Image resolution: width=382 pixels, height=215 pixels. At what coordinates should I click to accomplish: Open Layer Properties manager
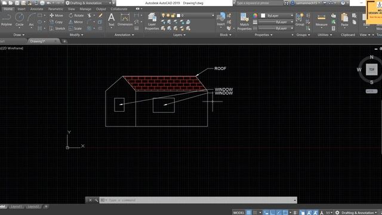[152, 21]
